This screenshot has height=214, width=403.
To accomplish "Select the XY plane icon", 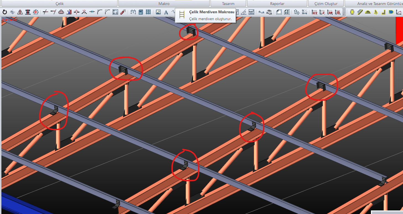I will coord(314,12).
